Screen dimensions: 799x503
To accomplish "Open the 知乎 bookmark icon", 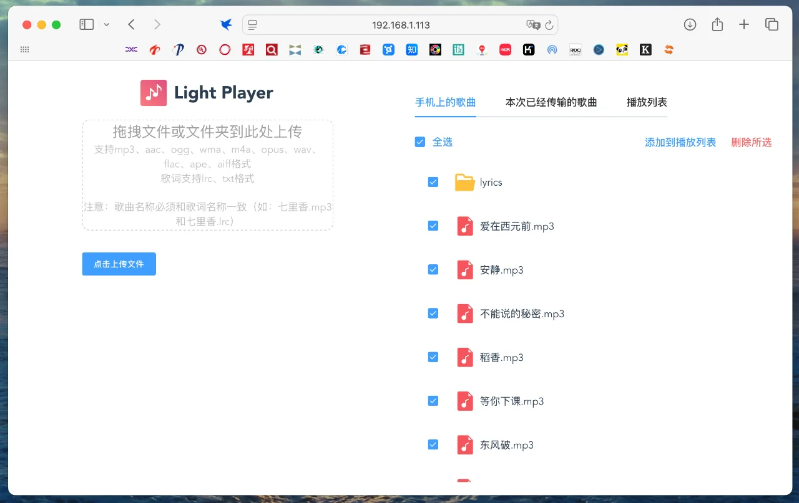I will (411, 49).
